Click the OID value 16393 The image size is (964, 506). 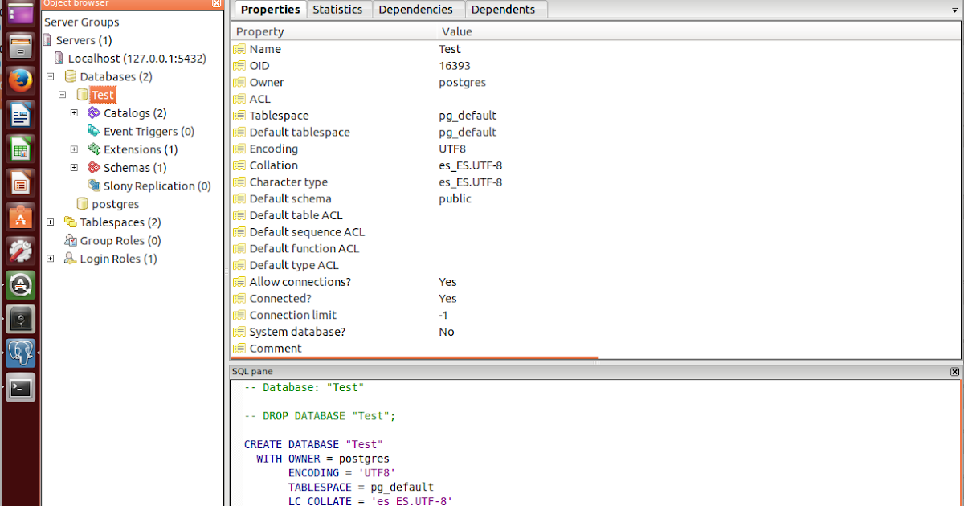click(x=455, y=66)
